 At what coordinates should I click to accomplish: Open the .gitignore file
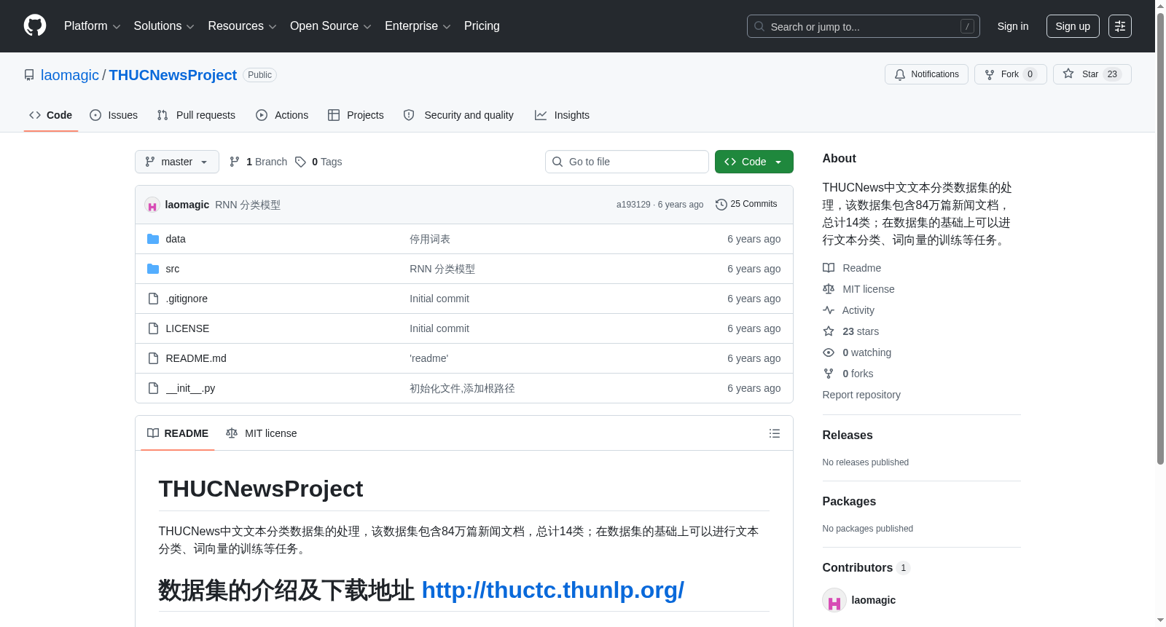pos(187,299)
